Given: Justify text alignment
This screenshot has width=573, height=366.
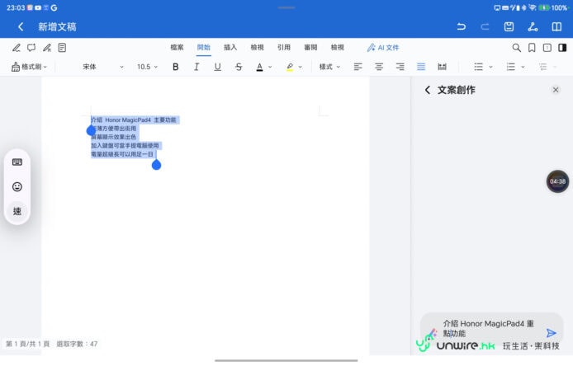Looking at the screenshot, I should [x=421, y=67].
